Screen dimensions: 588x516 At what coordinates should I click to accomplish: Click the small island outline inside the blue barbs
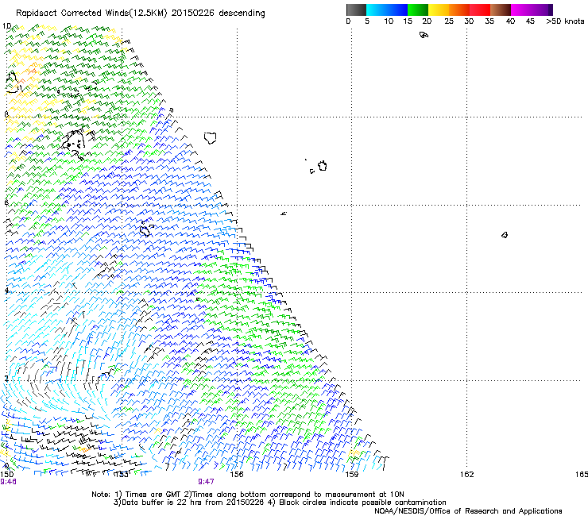tap(145, 229)
